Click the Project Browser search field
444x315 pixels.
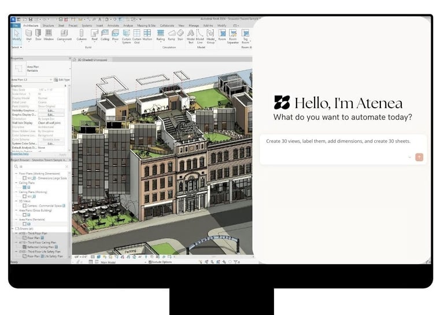[x=42, y=166]
